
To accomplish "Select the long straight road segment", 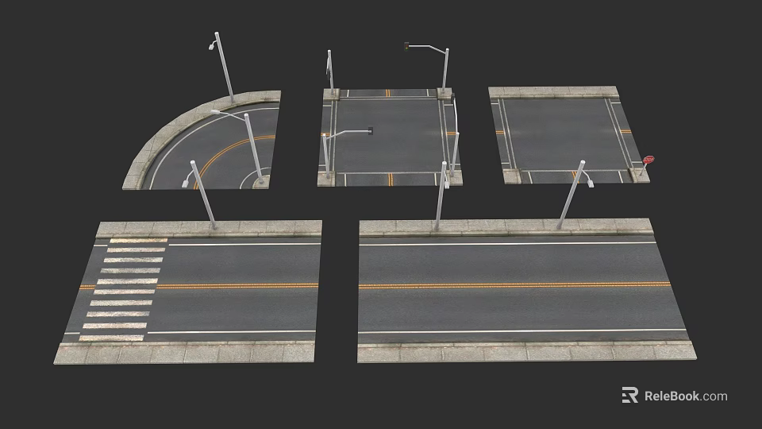I will tap(527, 291).
